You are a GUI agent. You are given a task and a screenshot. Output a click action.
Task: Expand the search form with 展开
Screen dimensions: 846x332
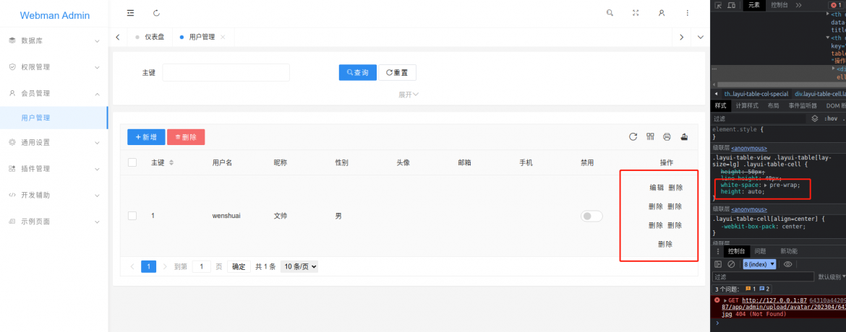pyautogui.click(x=409, y=95)
